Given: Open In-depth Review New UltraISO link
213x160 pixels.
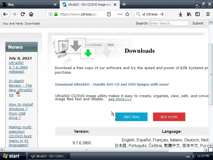Looking at the screenshot, I should tap(21, 88).
